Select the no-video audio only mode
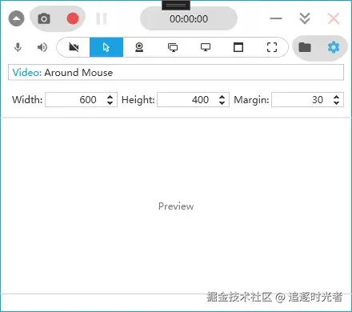 tap(74, 47)
